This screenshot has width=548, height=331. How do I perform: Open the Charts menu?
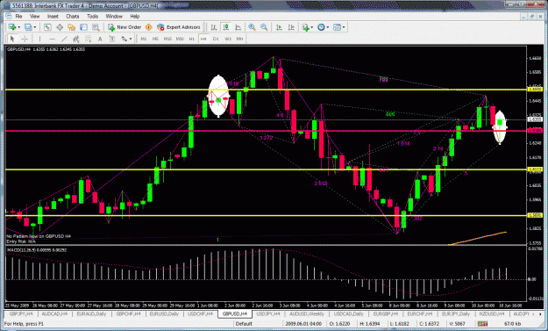tap(73, 16)
